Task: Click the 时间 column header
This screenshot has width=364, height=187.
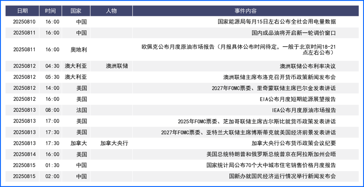Action: [50, 11]
